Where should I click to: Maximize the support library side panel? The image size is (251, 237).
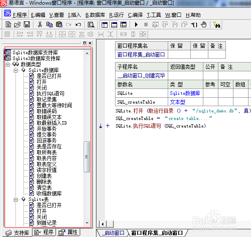coord(85,43)
